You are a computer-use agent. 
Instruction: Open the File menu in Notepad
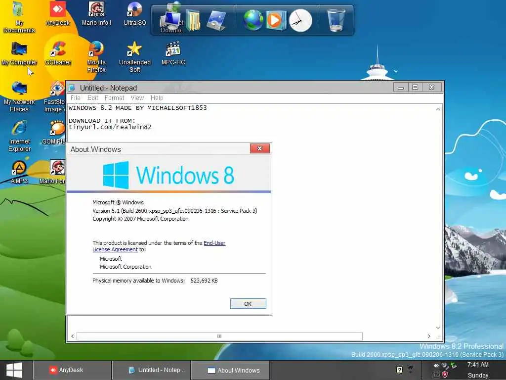pos(76,98)
